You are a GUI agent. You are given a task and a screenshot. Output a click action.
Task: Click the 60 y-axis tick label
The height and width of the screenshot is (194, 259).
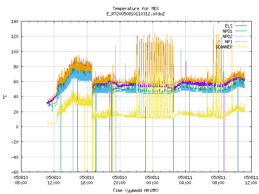pos(16,82)
